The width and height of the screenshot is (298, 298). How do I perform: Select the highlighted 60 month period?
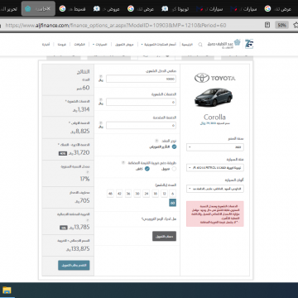173,203
